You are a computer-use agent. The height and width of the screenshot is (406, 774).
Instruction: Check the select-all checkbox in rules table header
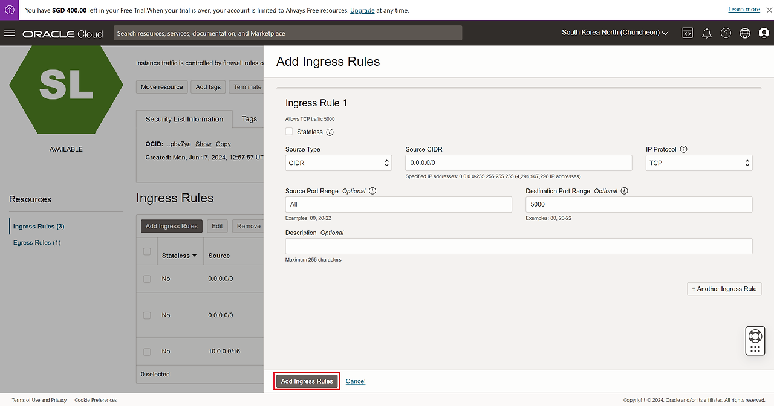[x=147, y=251]
